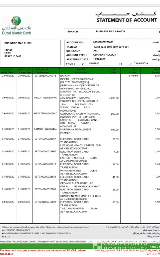Select reference 999ZATM200290IVR
The image size is (160, 257).
(45, 98)
